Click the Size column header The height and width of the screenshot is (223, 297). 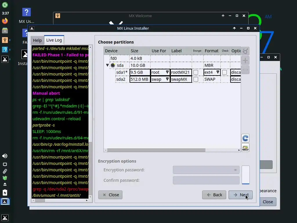click(x=140, y=51)
